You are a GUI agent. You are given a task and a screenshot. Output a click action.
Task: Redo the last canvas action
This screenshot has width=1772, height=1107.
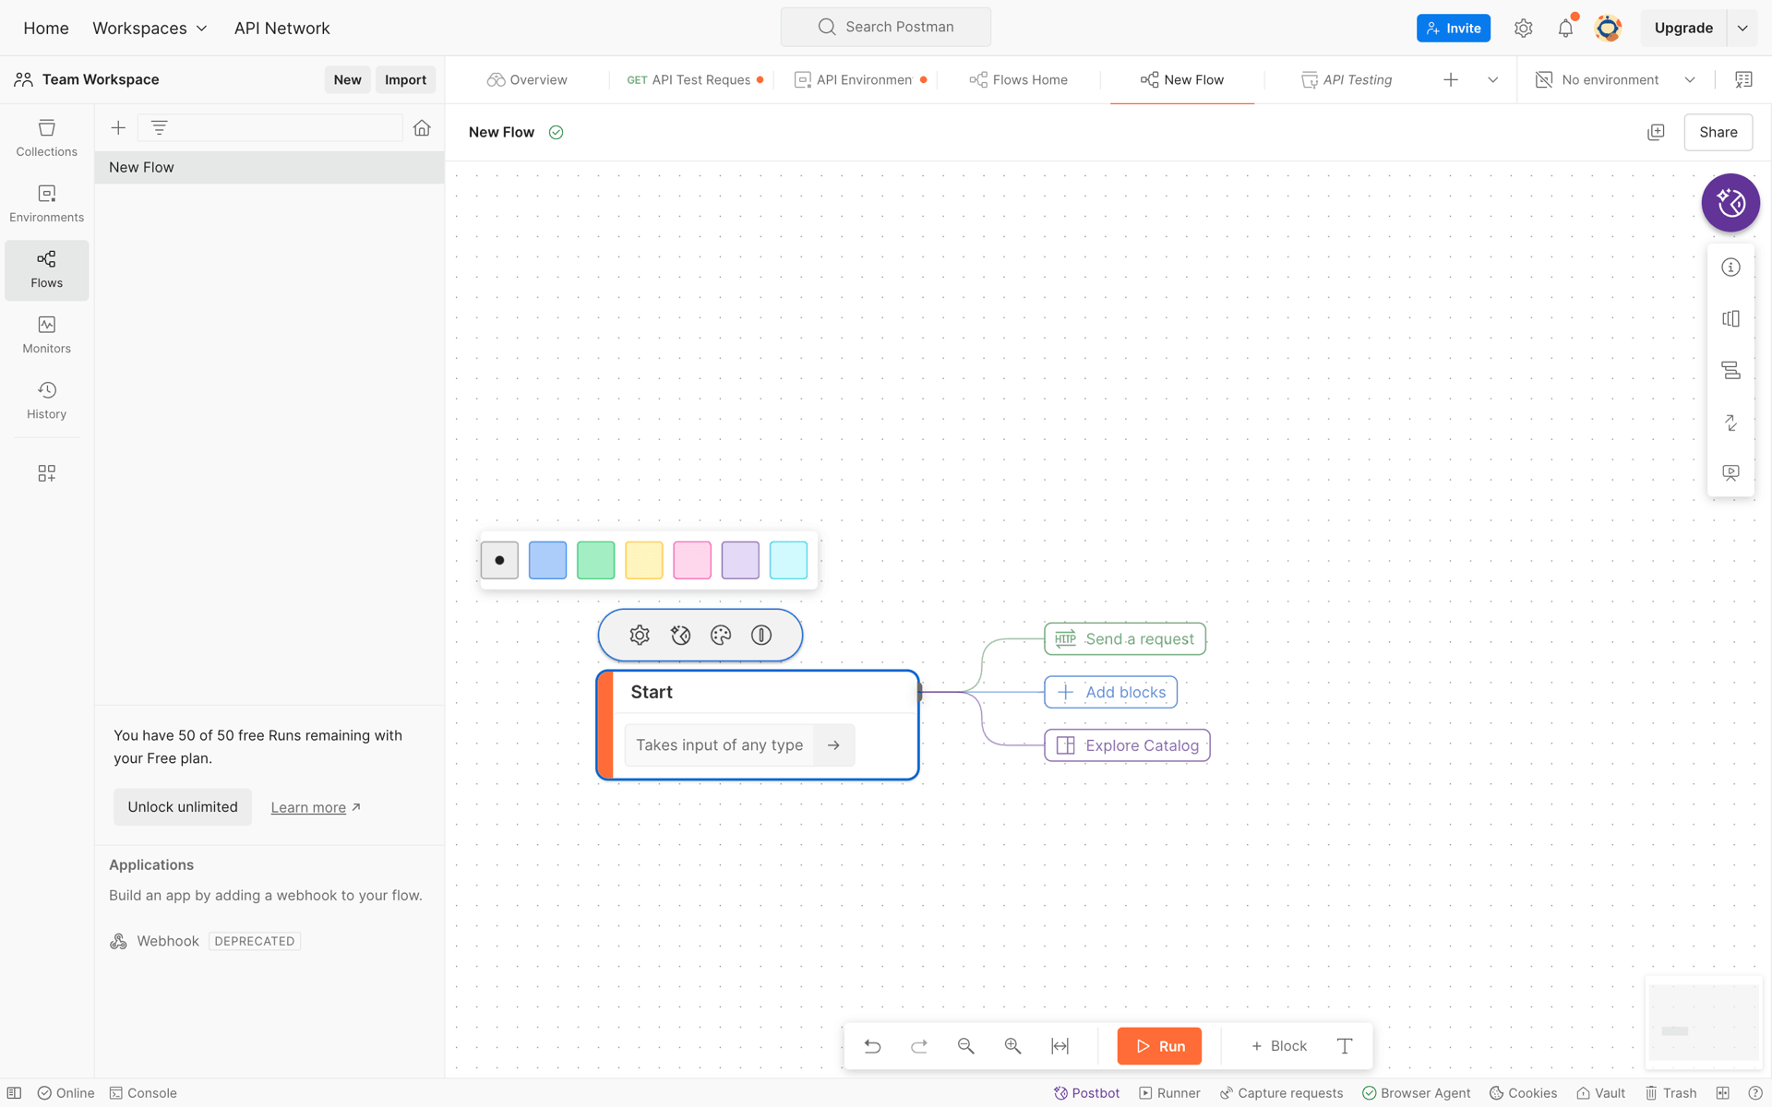point(919,1046)
